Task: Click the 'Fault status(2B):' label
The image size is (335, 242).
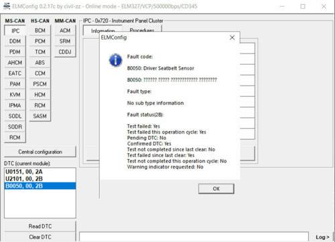Action: [145, 115]
